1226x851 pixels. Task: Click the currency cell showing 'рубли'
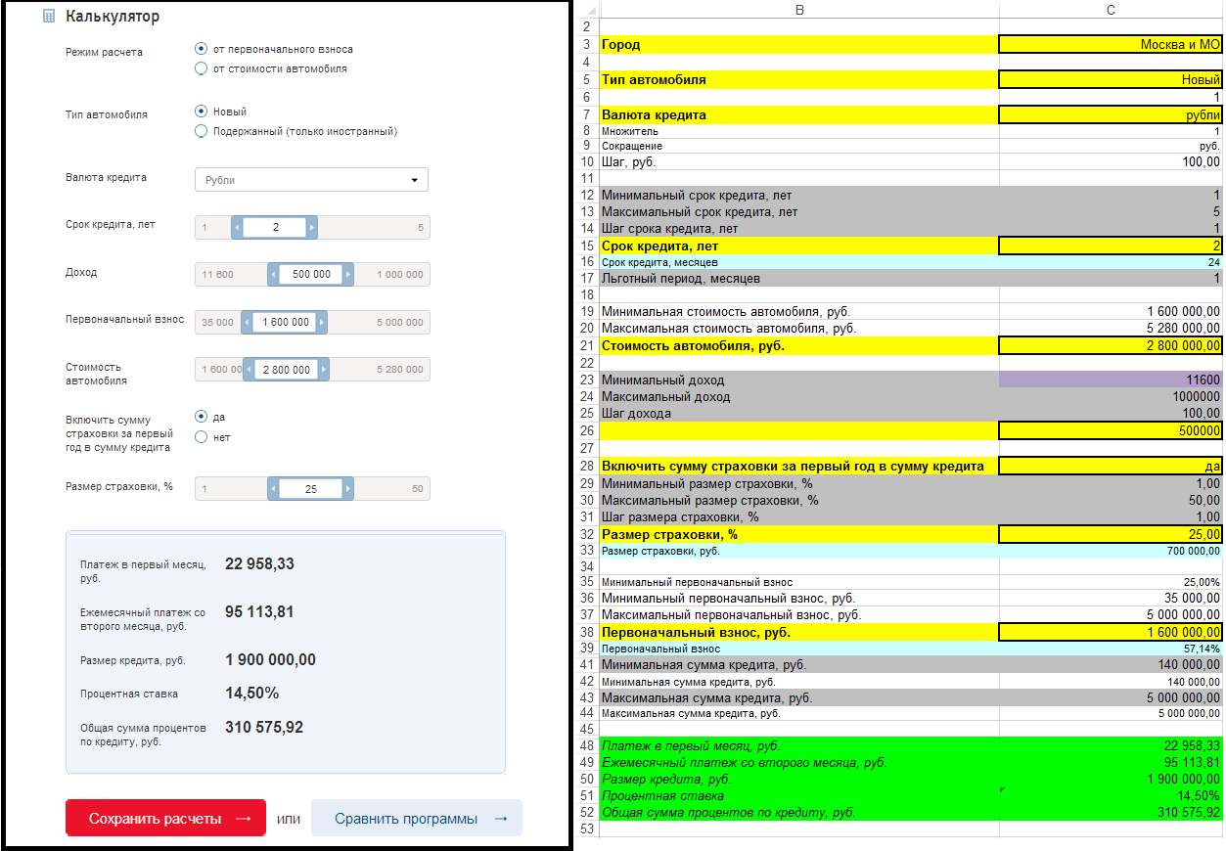[x=1111, y=114]
